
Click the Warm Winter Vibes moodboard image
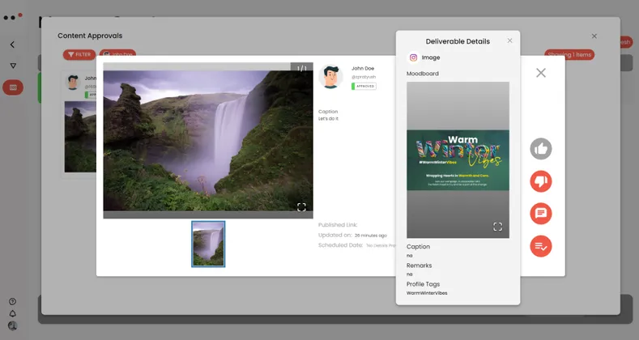pyautogui.click(x=458, y=159)
